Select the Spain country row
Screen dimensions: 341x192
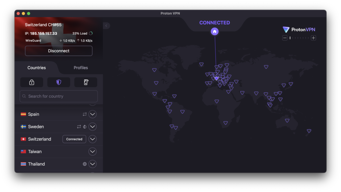(x=59, y=114)
